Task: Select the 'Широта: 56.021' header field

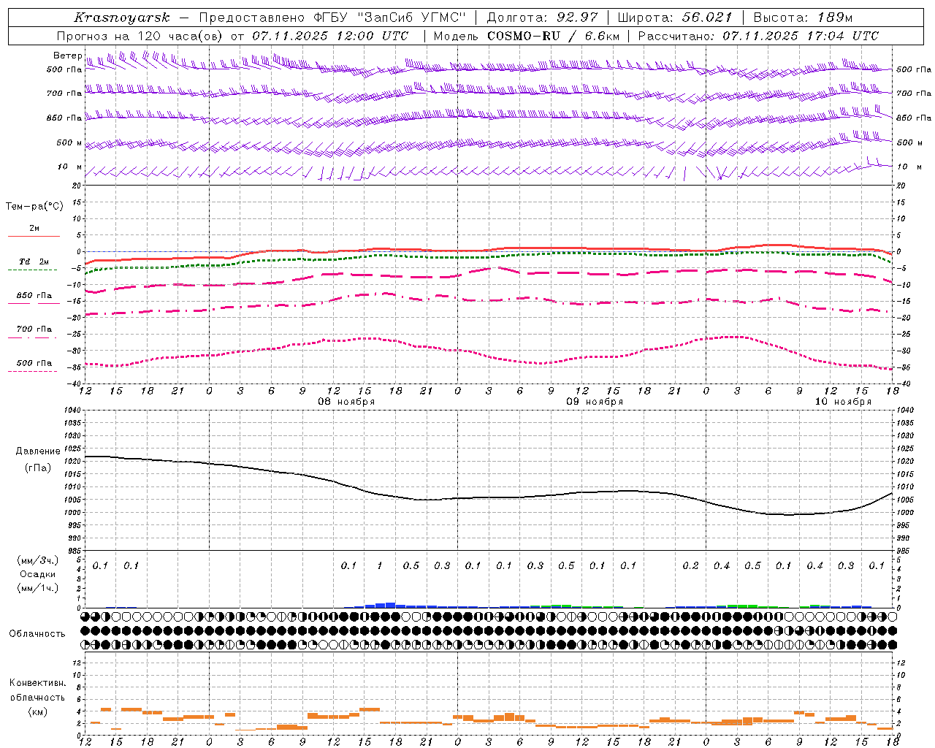Action: click(675, 18)
